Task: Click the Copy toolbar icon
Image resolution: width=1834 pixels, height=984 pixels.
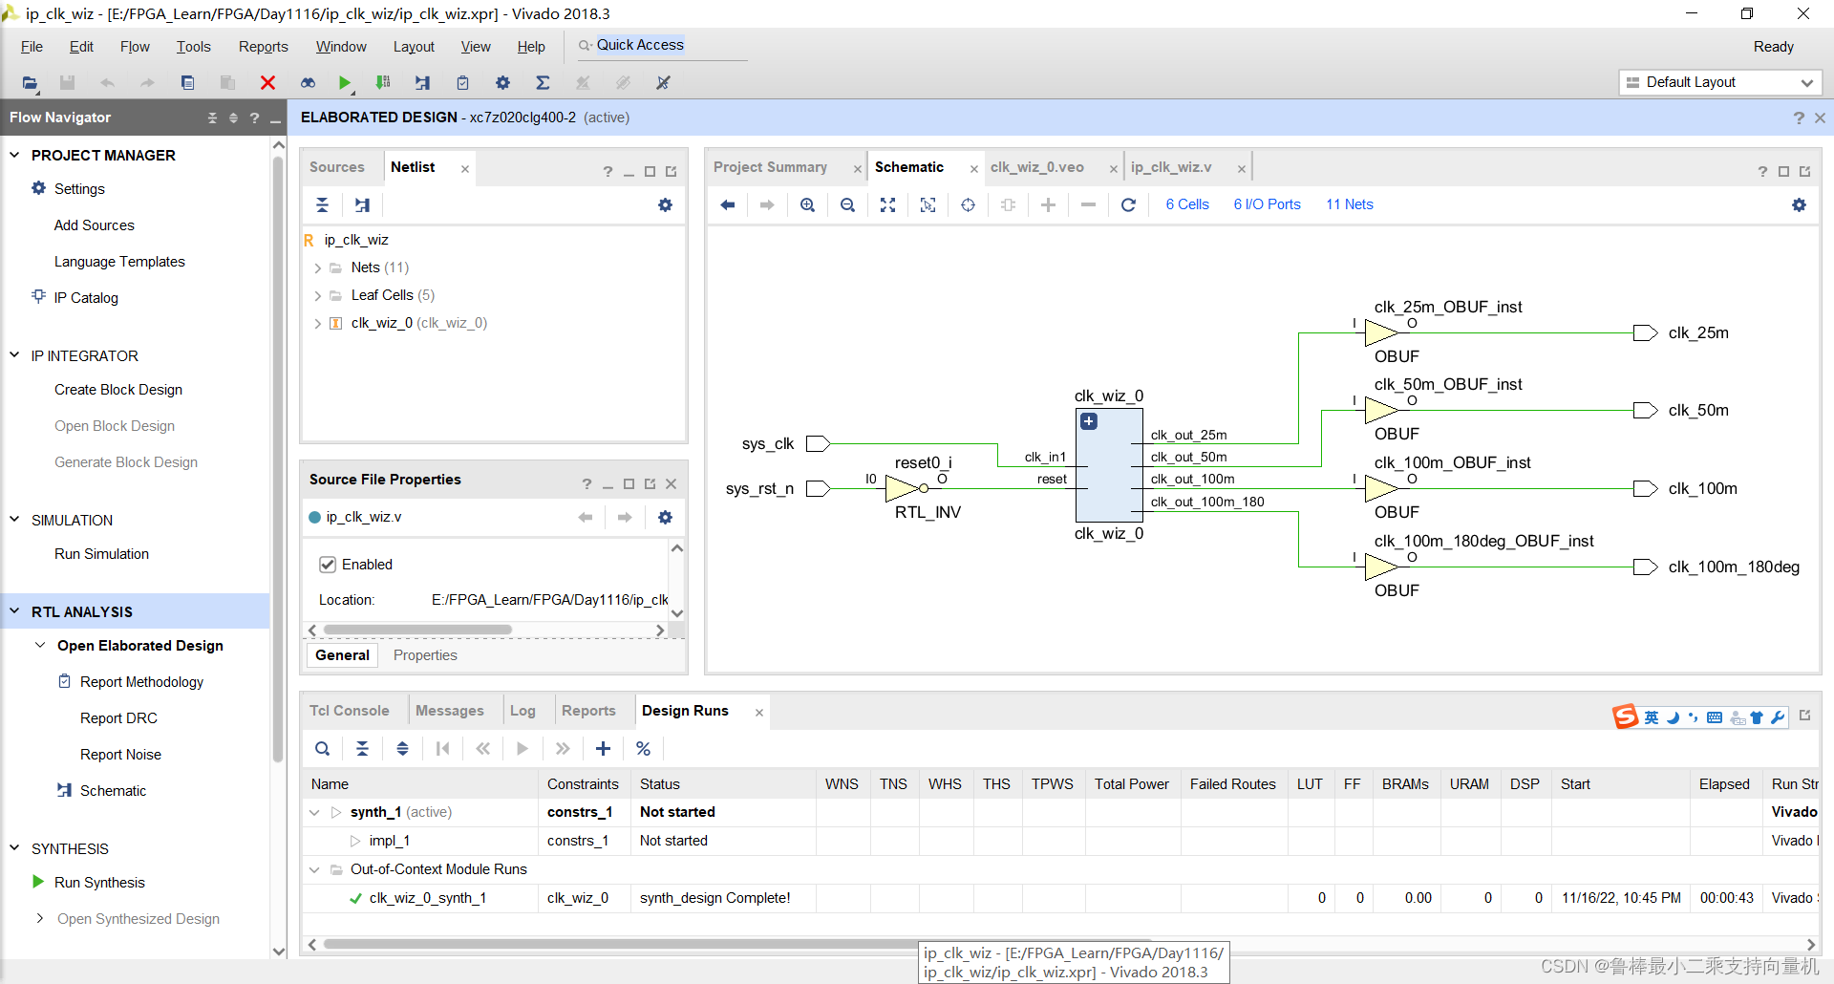Action: (x=187, y=83)
